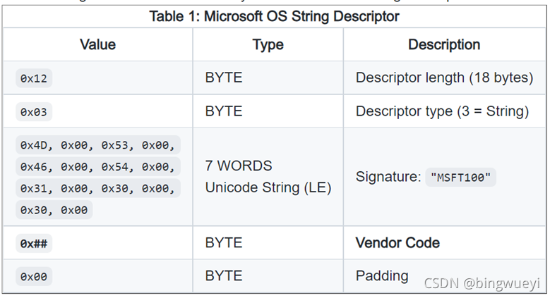Click the 'Value' column header
The image size is (550, 298).
[97, 44]
